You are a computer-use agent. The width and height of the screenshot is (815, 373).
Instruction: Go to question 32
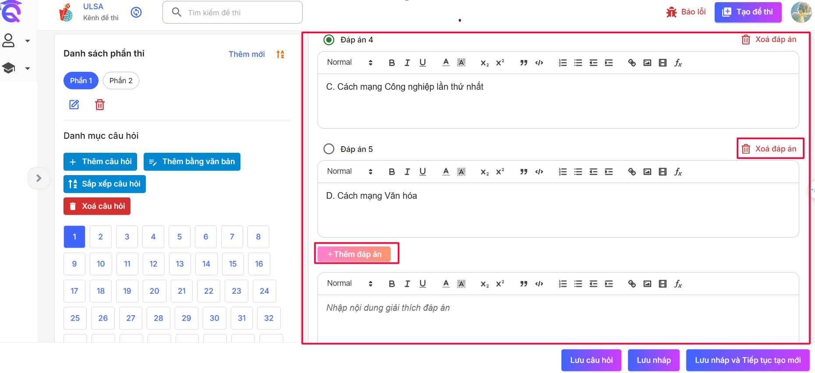pos(269,318)
